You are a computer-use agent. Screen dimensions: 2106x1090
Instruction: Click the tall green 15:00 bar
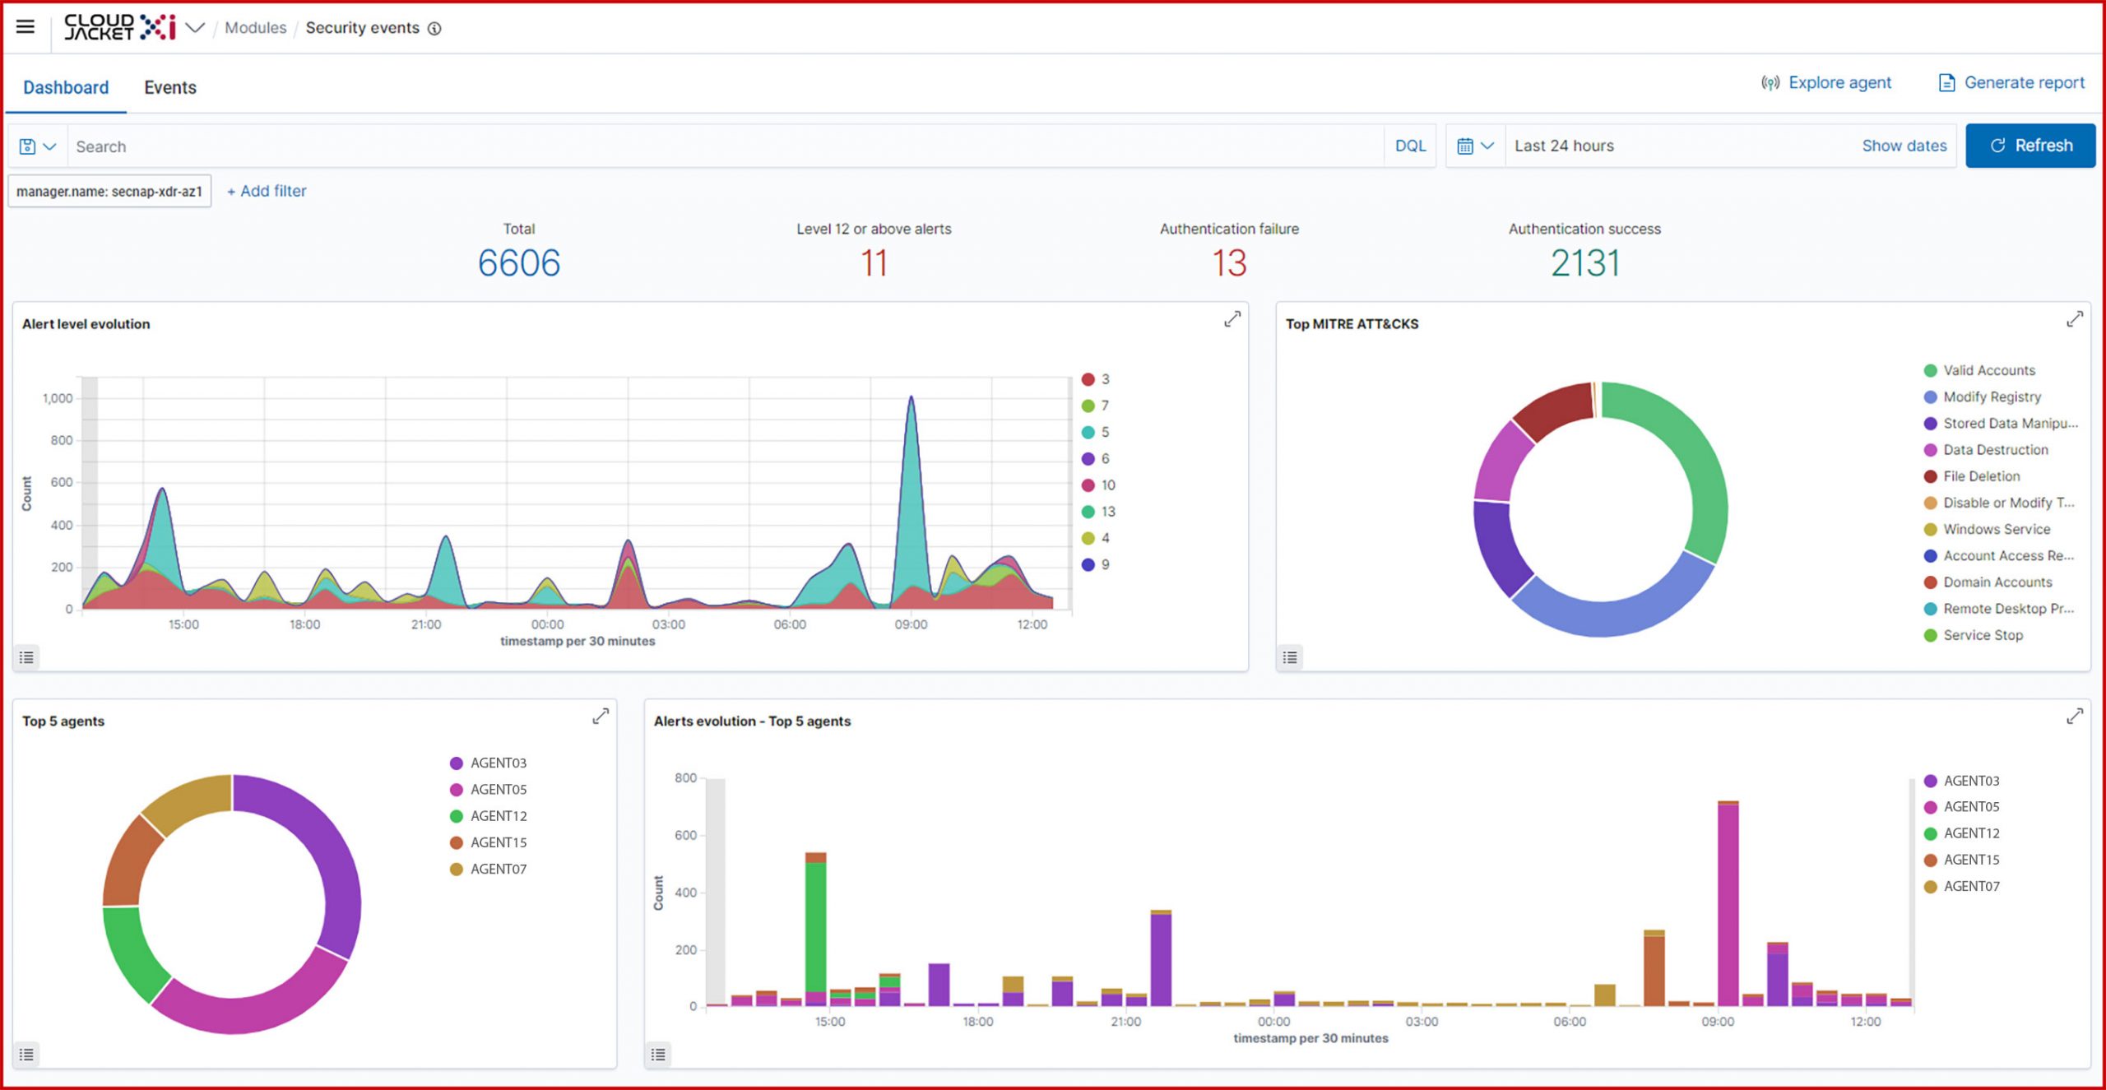(x=815, y=927)
